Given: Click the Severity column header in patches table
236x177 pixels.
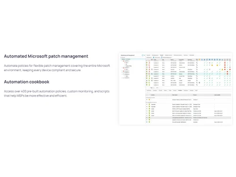Looking at the screenshot, I should pyautogui.click(x=153, y=95).
